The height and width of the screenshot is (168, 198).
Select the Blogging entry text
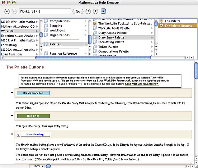[x=56, y=26]
